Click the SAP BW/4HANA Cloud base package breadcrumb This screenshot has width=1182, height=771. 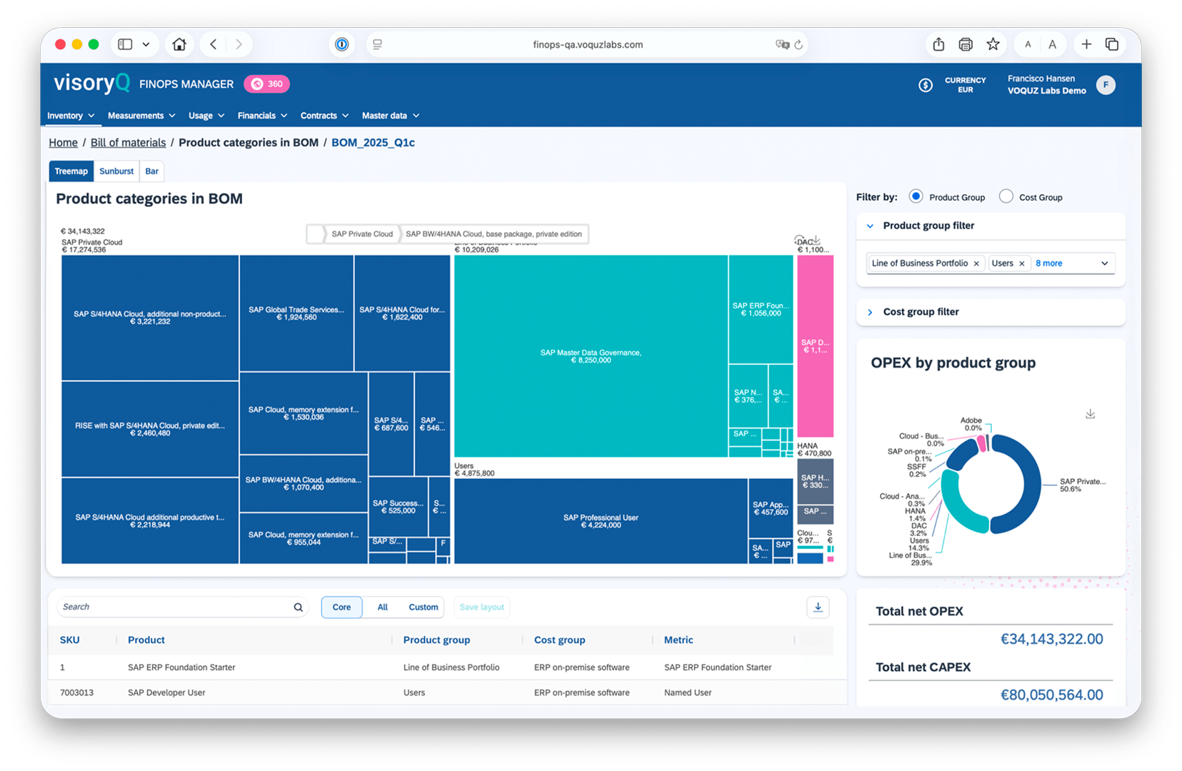pyautogui.click(x=494, y=234)
